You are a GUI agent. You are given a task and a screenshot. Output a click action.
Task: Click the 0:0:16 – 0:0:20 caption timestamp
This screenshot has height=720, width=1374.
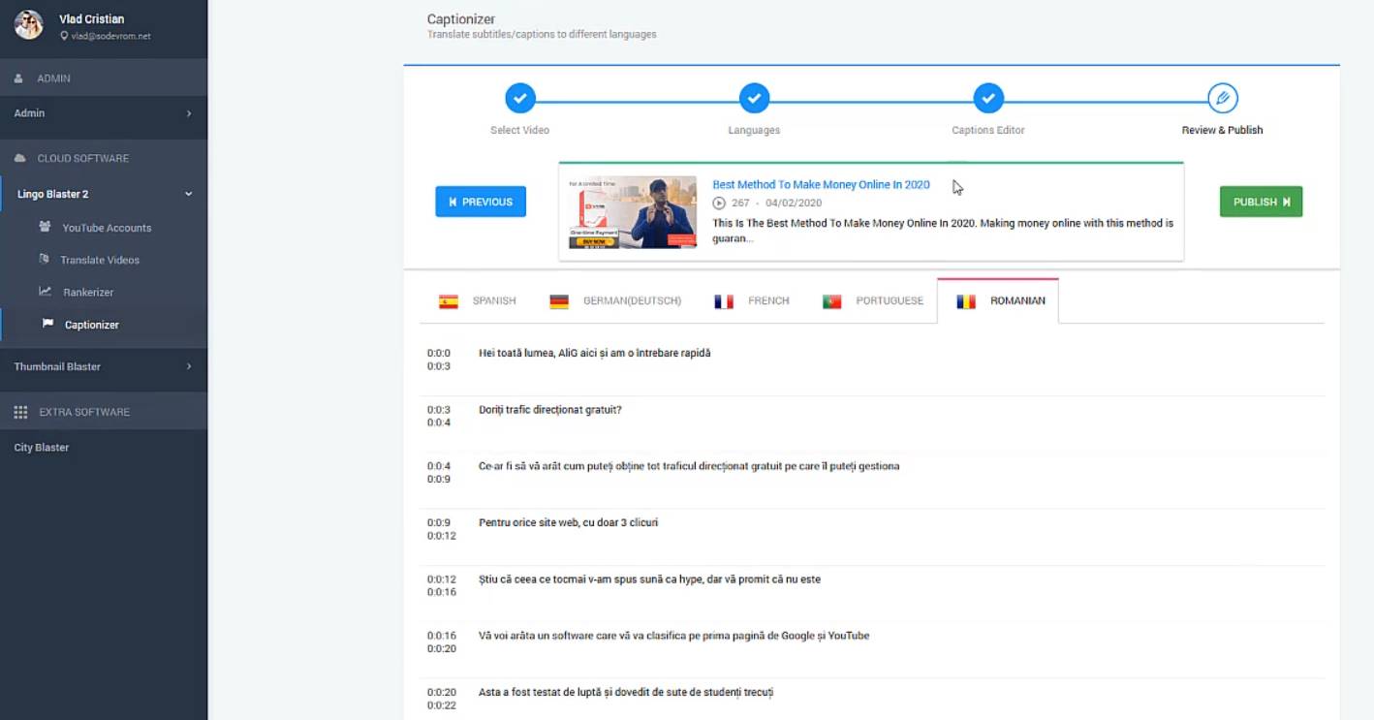click(x=441, y=642)
